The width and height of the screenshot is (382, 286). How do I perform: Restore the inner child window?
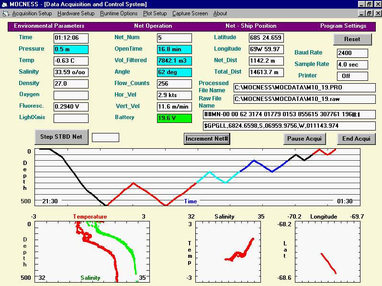(x=370, y=13)
